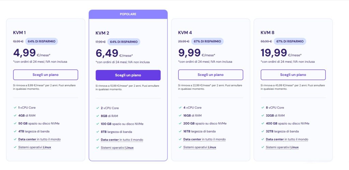Click checkmark icon beside 1 vCPU Core
The image size is (349, 170).
(x=15, y=108)
